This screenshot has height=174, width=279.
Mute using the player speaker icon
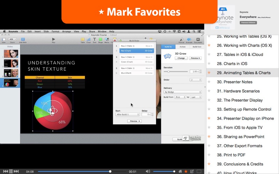(x=148, y=171)
